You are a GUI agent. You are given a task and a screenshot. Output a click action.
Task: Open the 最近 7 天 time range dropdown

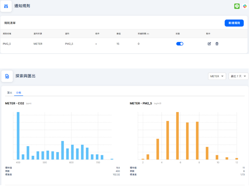238,76
